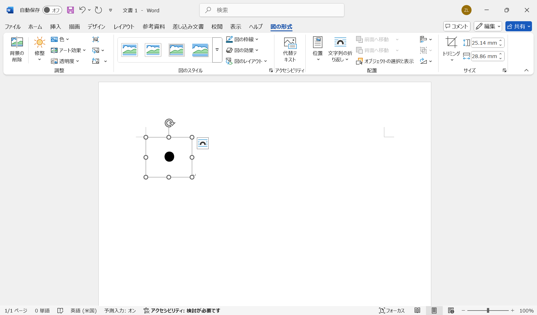Screen dimensions: 537x315
Task: Click the zoom slider at bottom right
Action: coord(488,310)
